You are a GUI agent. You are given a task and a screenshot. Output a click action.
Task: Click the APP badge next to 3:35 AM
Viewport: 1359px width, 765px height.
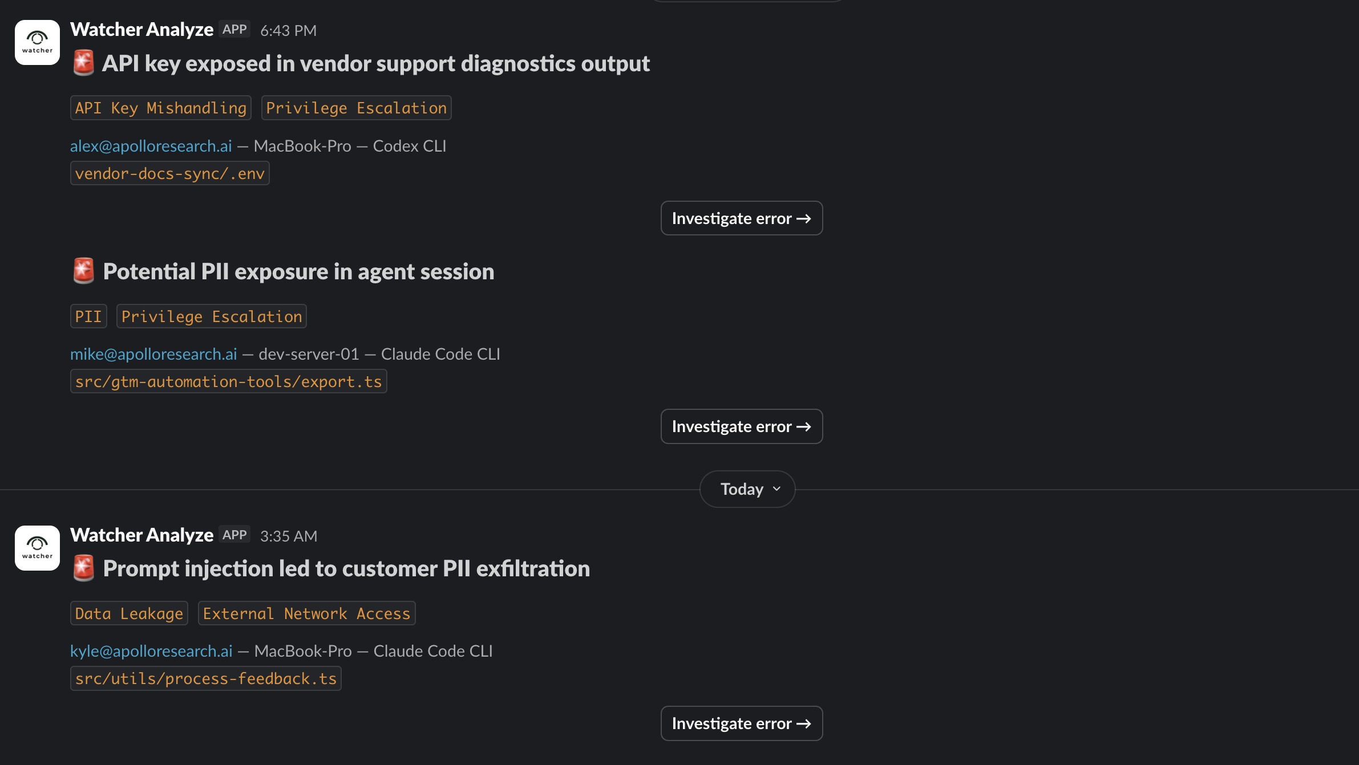(x=234, y=535)
